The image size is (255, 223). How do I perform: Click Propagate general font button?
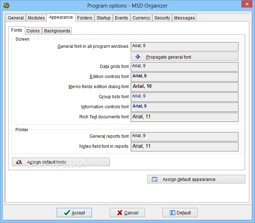[185, 57]
